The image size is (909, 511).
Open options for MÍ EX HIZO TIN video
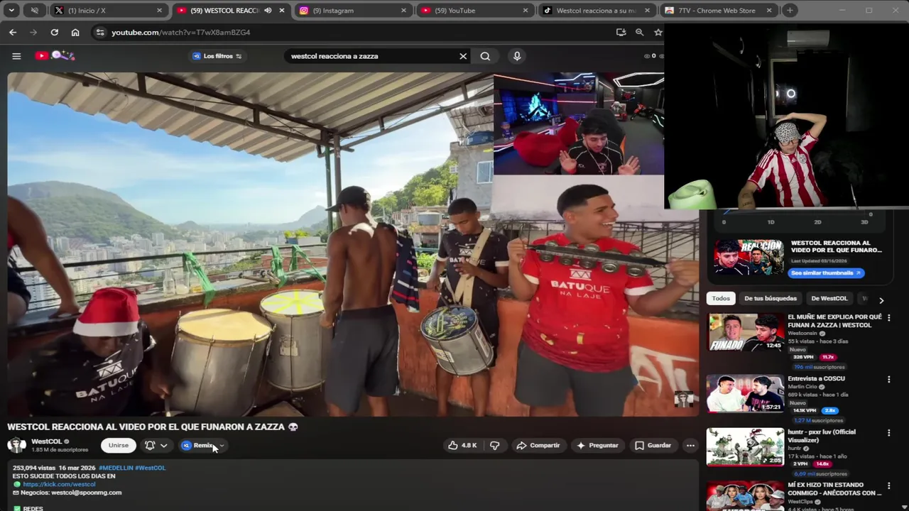click(x=888, y=485)
